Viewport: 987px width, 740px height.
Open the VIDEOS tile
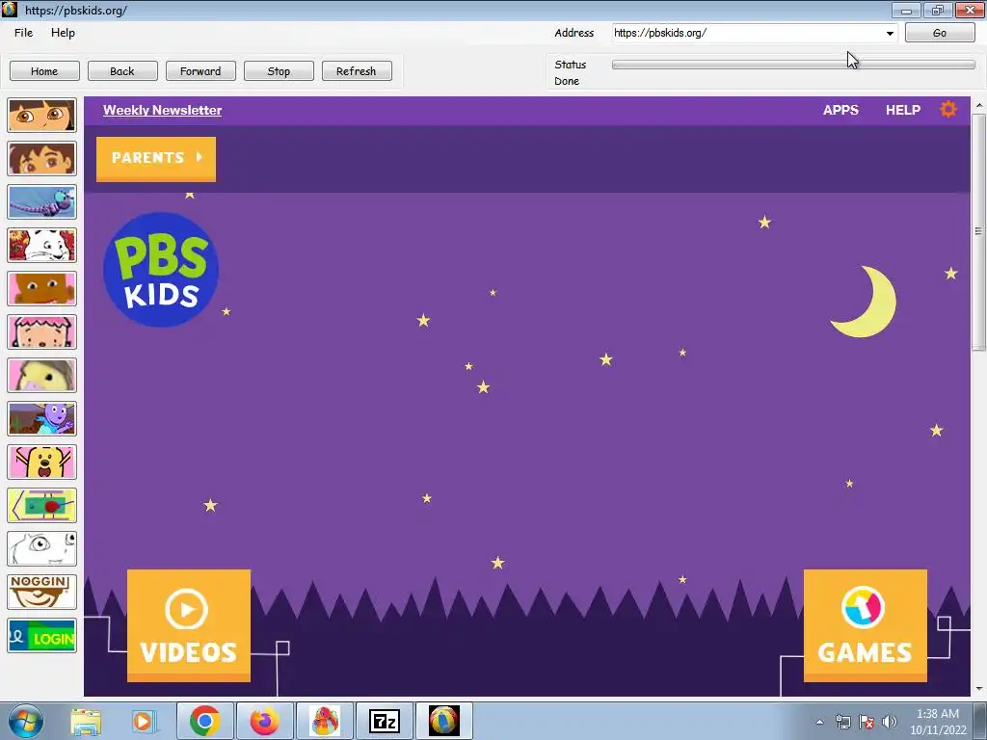point(189,625)
